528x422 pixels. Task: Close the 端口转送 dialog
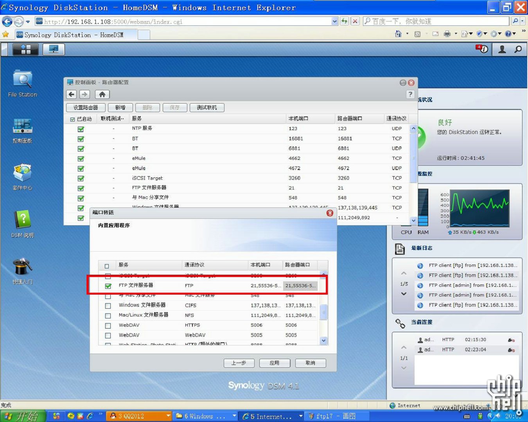point(330,213)
